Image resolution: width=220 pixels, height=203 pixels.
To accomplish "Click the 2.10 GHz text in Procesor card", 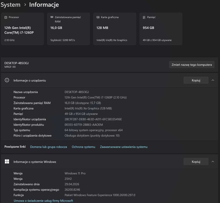I will 9,40.
